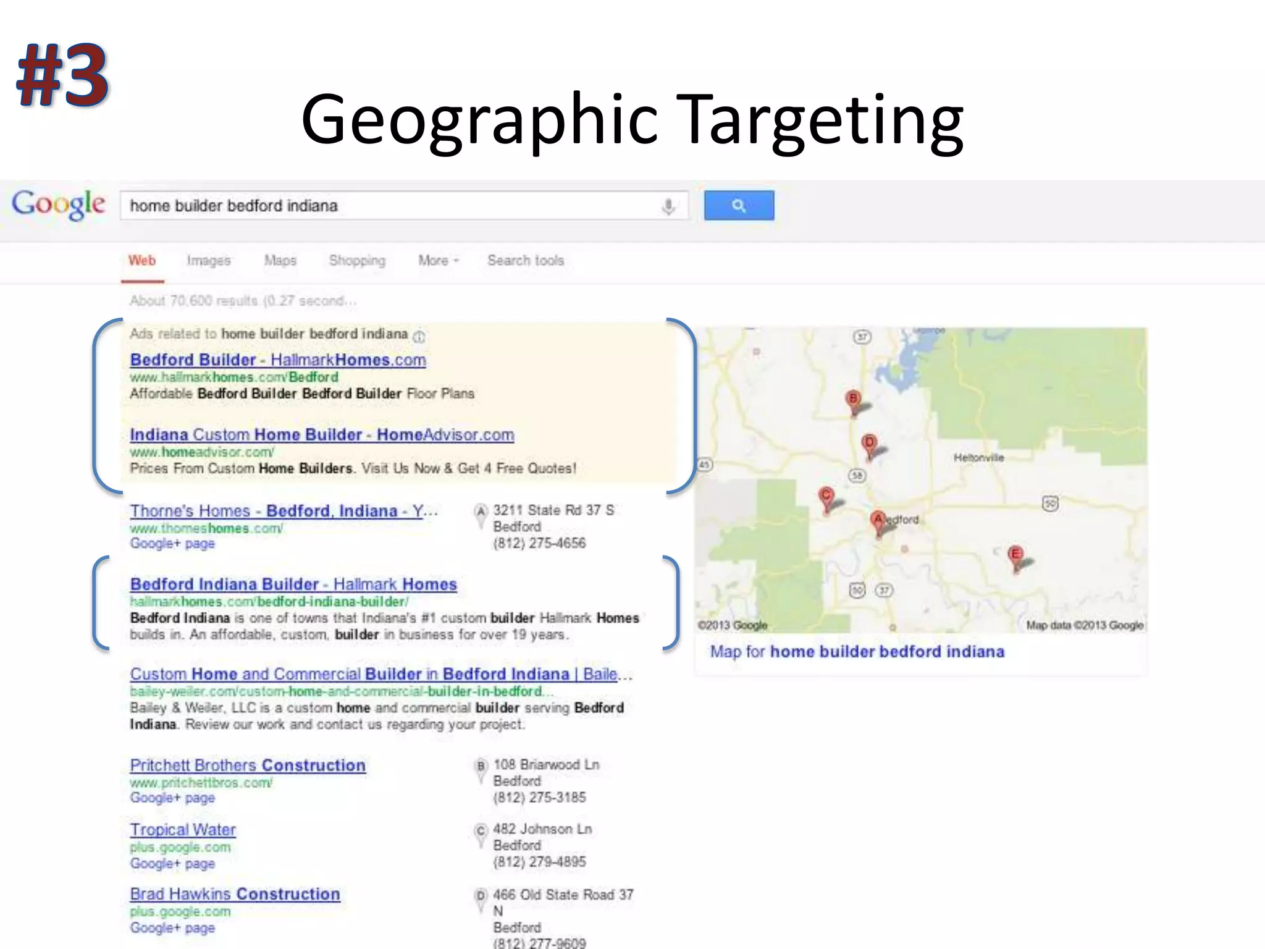This screenshot has height=949, width=1265.
Task: Open Custom Home and Commercial Builder in Bedford result
Action: pos(380,674)
